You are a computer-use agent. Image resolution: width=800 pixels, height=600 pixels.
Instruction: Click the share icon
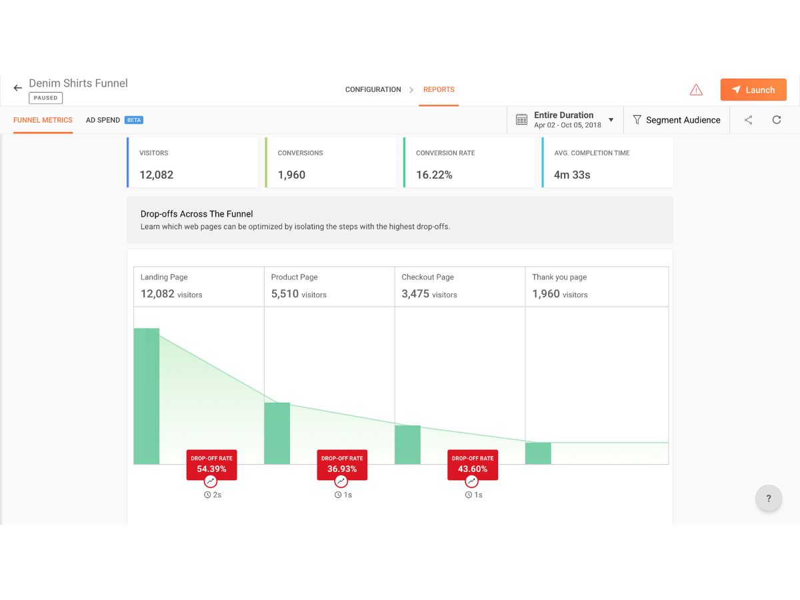coord(749,120)
